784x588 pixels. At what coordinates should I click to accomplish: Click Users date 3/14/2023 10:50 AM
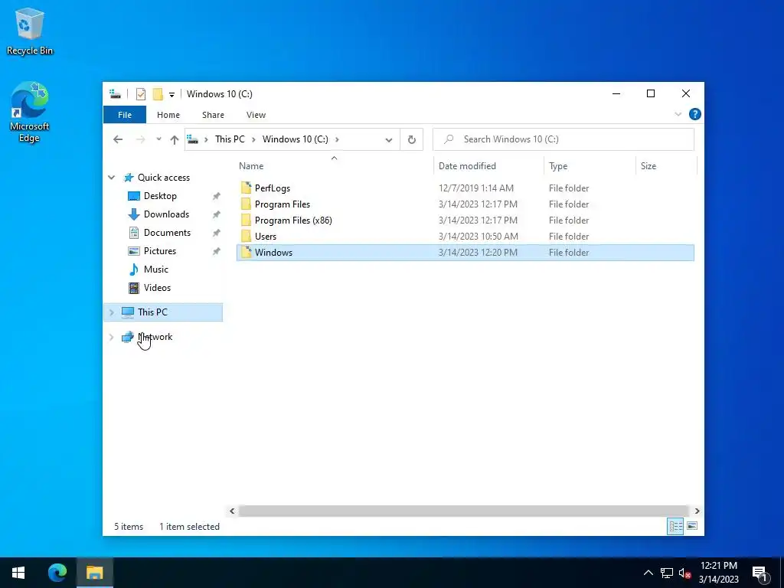click(x=478, y=236)
